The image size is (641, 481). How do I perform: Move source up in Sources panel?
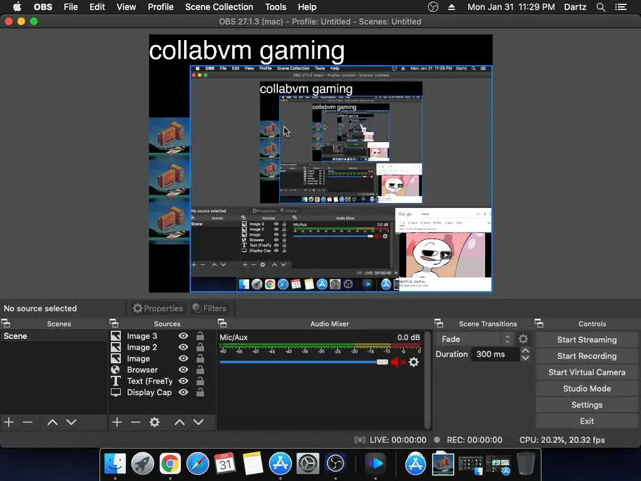point(180,422)
